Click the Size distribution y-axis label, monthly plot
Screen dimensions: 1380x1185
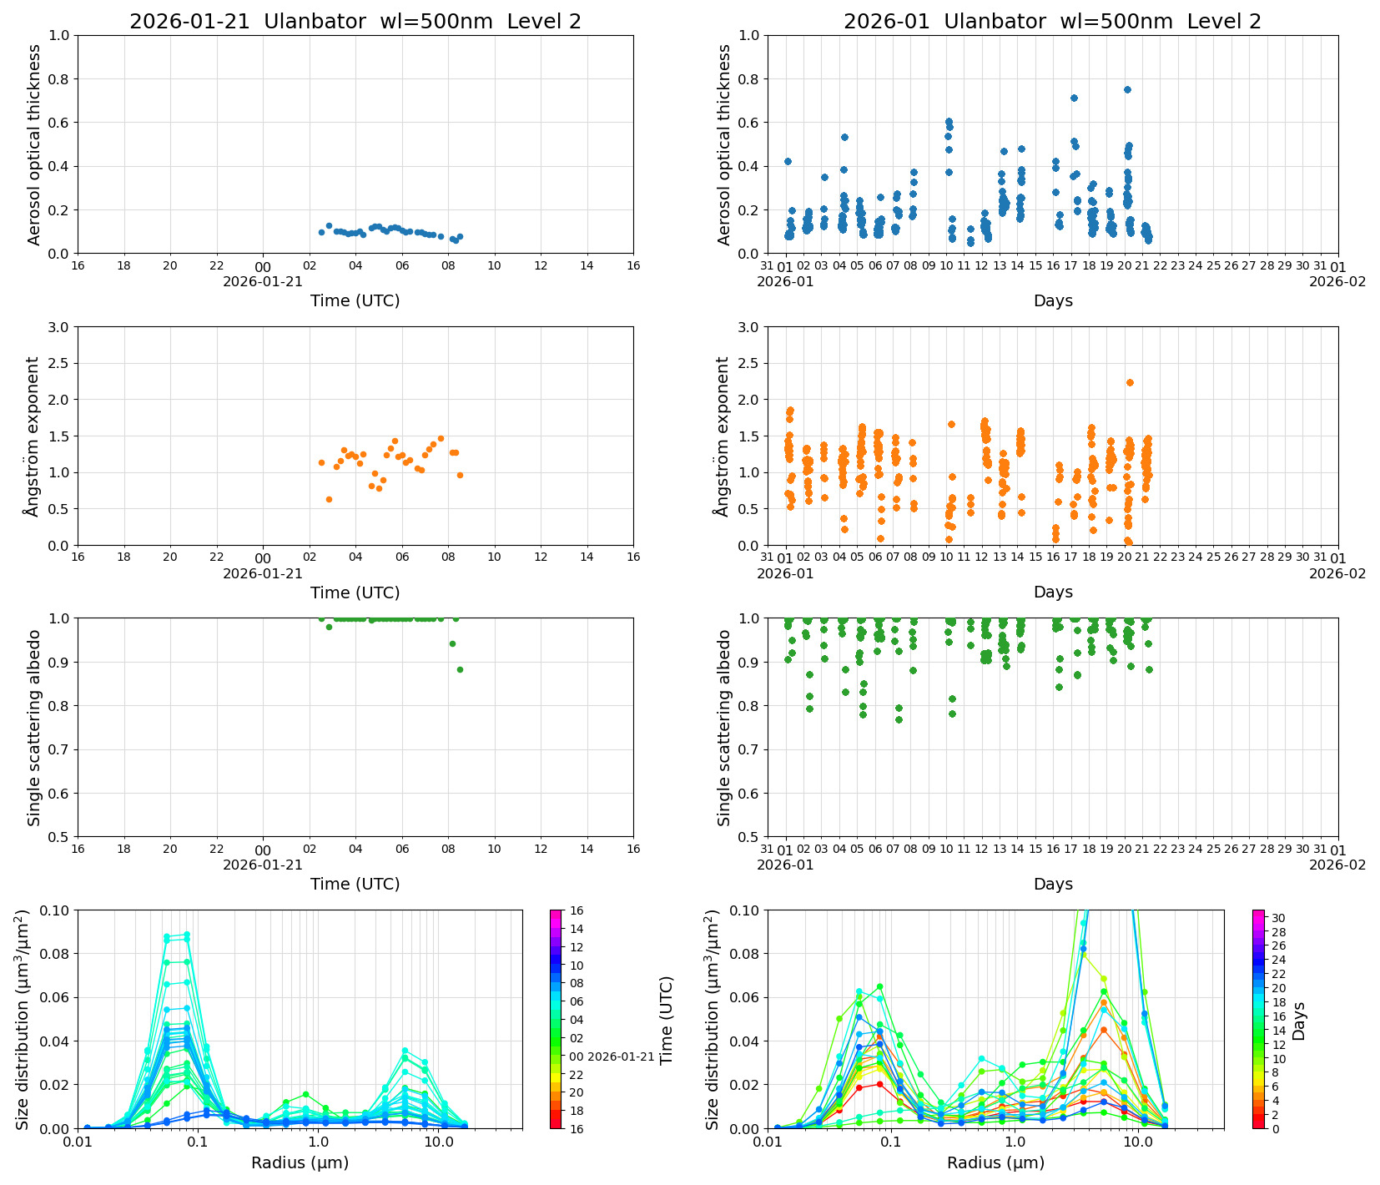click(x=713, y=1020)
